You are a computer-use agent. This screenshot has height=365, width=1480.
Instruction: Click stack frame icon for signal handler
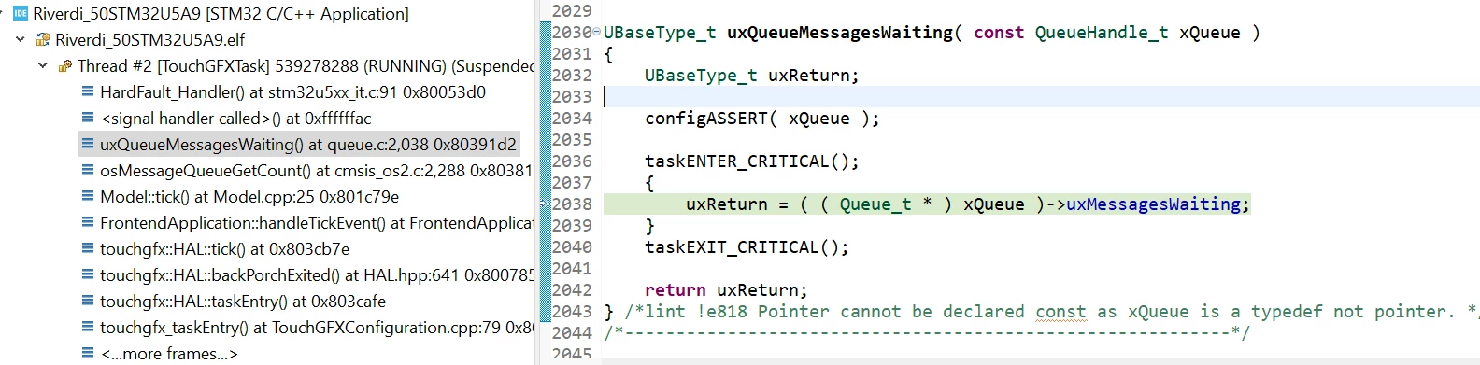[88, 118]
